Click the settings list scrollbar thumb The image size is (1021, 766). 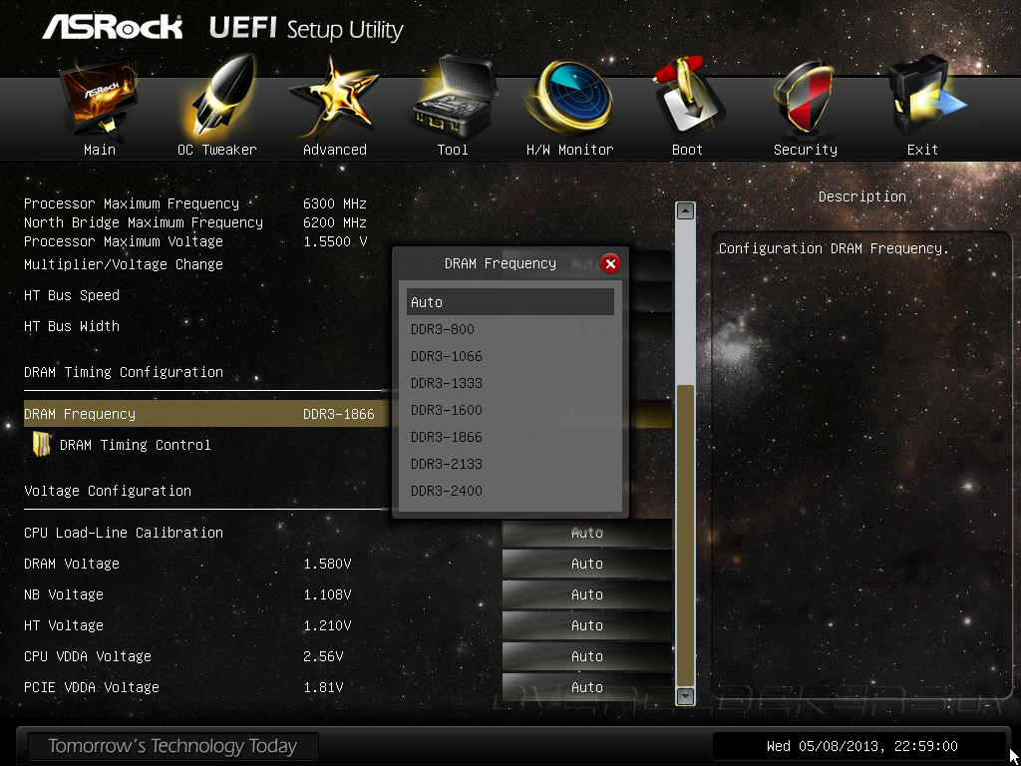coord(685,535)
